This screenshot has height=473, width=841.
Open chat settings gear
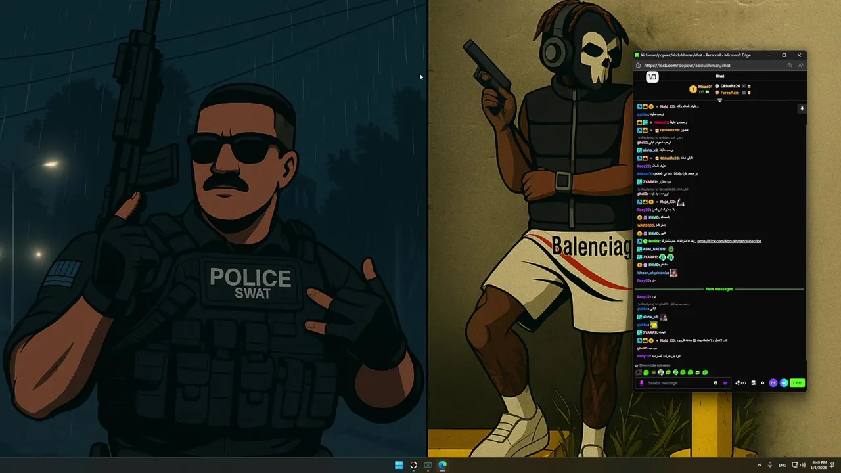click(763, 383)
